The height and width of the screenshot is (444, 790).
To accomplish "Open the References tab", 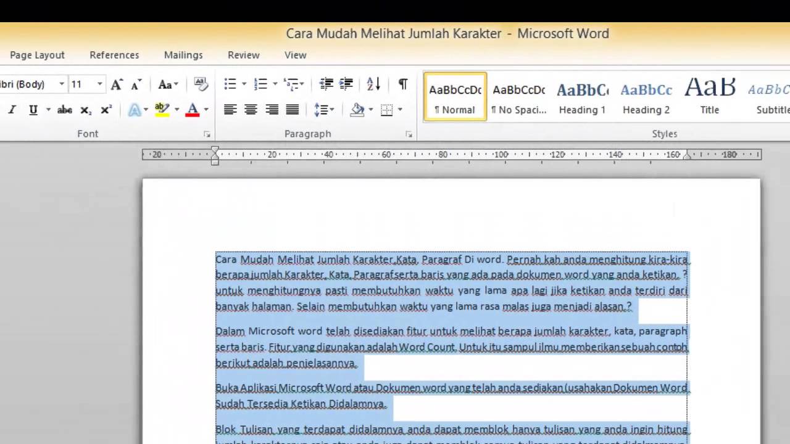I will click(x=114, y=55).
